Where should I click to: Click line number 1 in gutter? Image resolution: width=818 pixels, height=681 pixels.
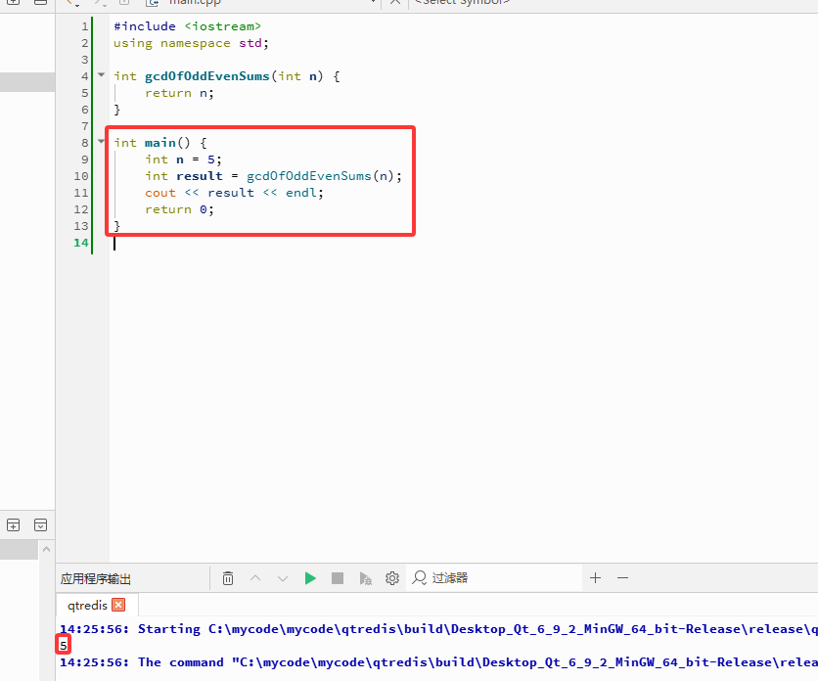pos(85,26)
